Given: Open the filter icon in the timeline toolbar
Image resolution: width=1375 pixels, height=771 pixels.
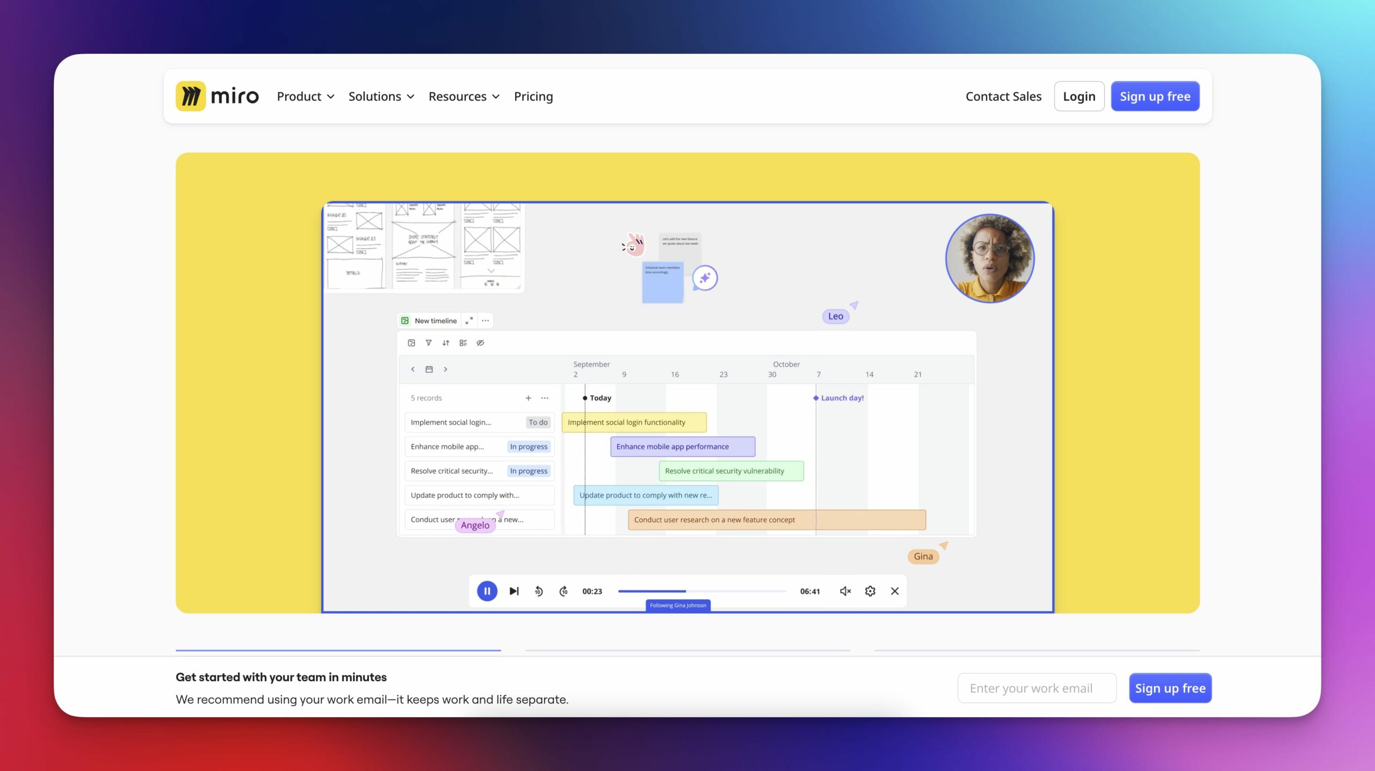Looking at the screenshot, I should pos(429,343).
